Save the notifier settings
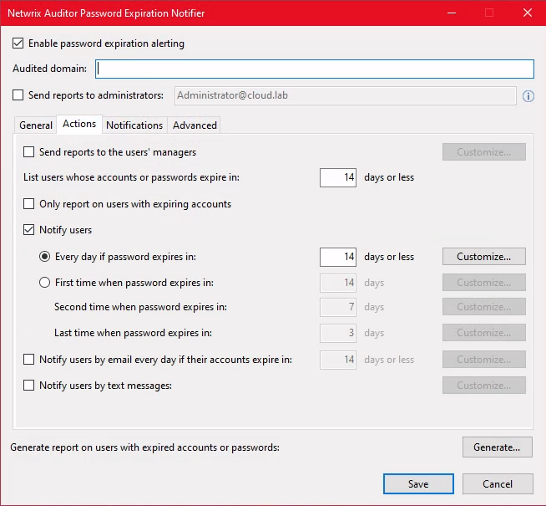546x506 pixels. pyautogui.click(x=418, y=484)
